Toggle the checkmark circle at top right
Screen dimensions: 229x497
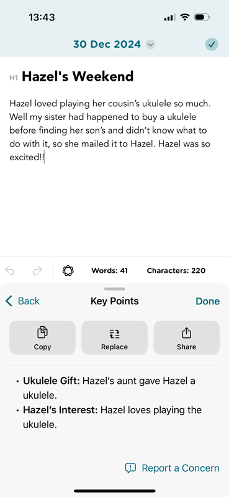[212, 44]
